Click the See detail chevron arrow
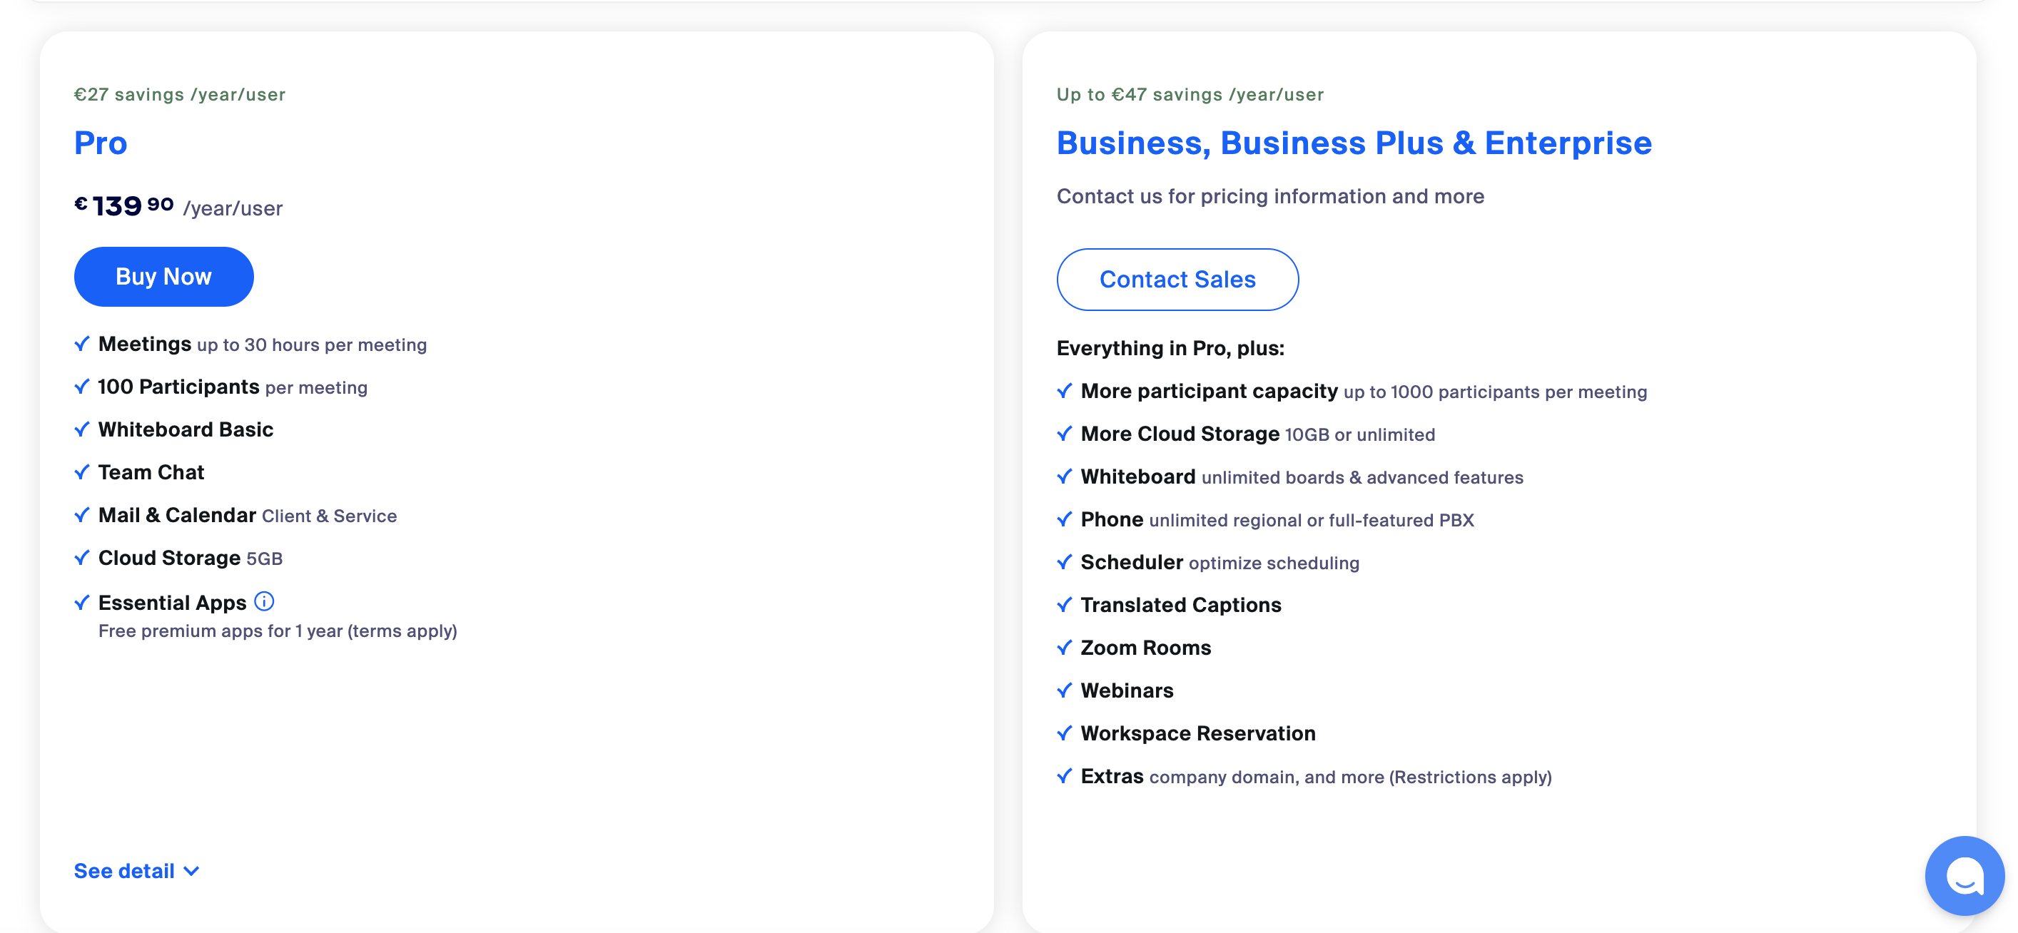 [x=191, y=871]
